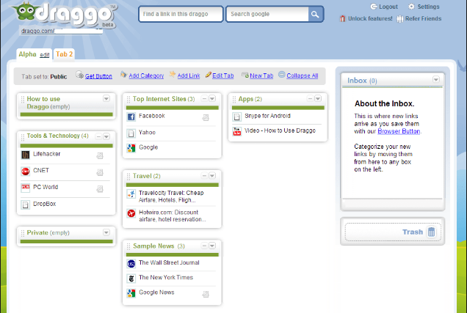
Task: Collapse the Top Internet Sites box
Action: 204,98
